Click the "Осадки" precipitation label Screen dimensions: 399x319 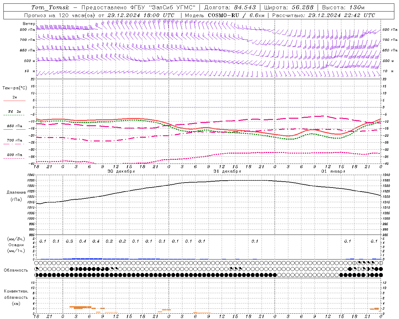click(x=16, y=245)
